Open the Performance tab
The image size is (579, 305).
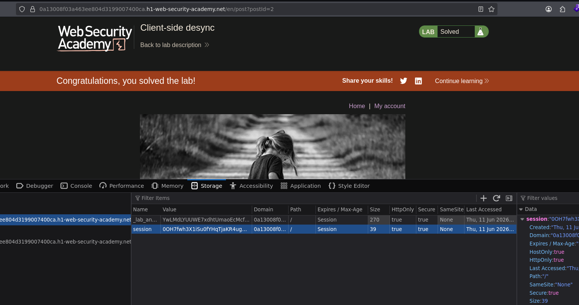click(122, 186)
